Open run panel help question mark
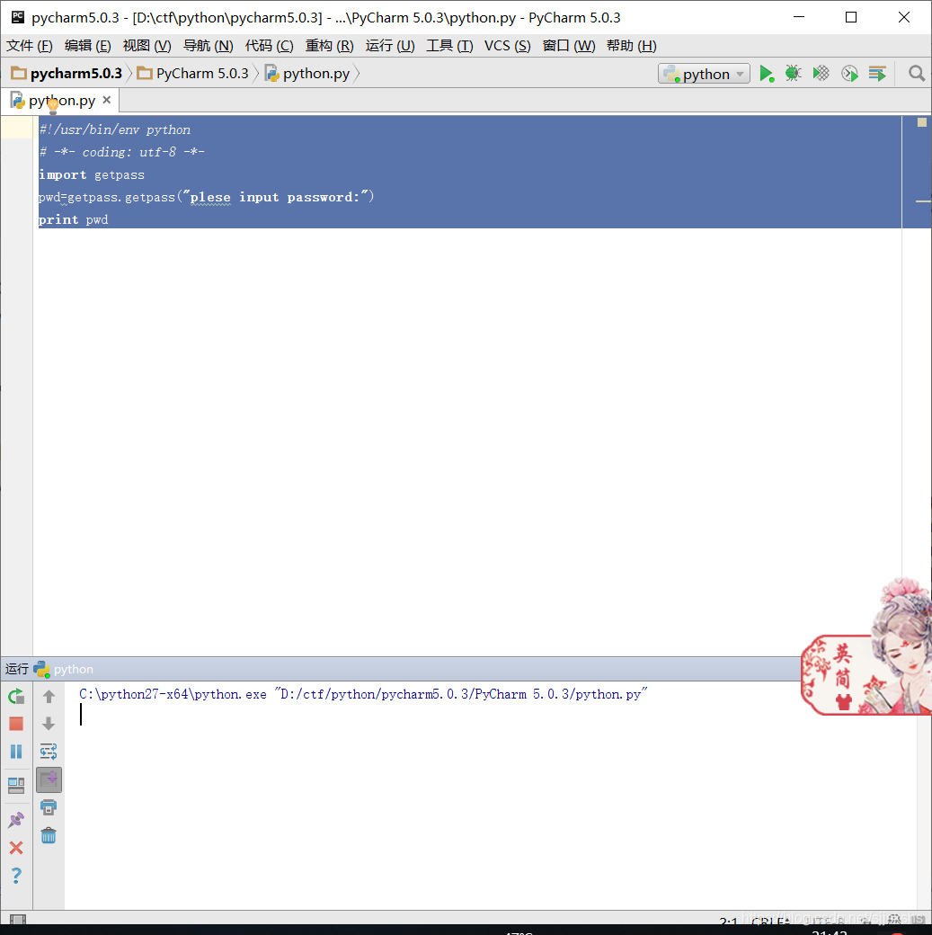The width and height of the screenshot is (932, 935). (x=16, y=876)
